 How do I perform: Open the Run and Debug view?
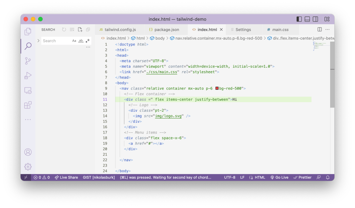[x=28, y=75]
